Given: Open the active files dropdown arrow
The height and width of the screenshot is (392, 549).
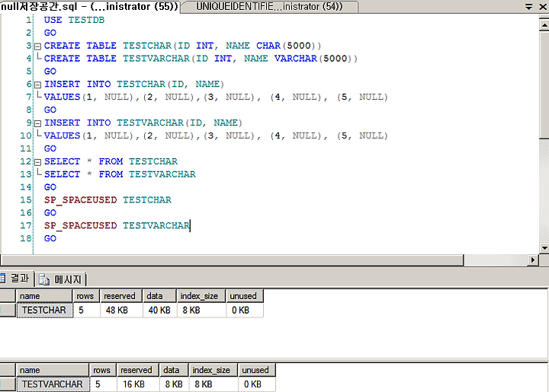Looking at the screenshot, I should 528,7.
